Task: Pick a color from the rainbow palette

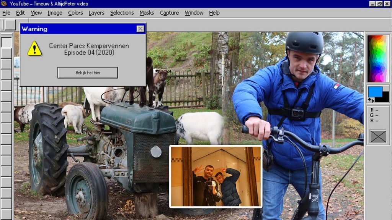Action: [x=378, y=58]
